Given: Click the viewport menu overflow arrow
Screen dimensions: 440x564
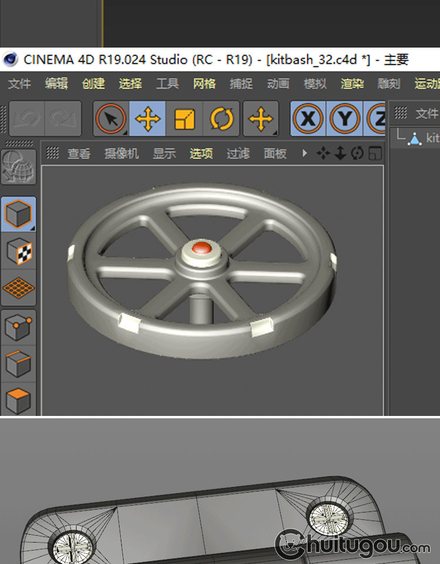Looking at the screenshot, I should point(304,153).
